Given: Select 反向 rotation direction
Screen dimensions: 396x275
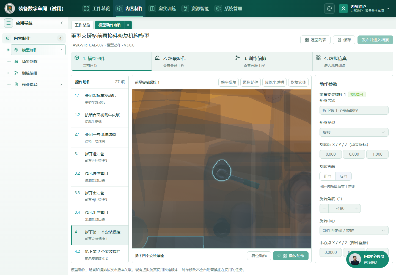Looking at the screenshot, I should coord(343,176).
